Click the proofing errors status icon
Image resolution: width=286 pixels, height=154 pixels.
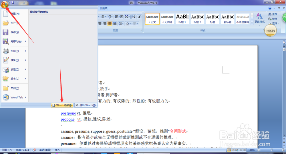(34, 150)
